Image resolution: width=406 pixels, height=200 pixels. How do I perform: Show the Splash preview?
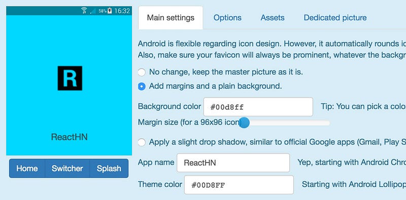(109, 169)
